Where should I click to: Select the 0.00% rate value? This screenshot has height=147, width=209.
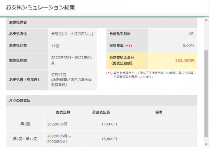188,46
